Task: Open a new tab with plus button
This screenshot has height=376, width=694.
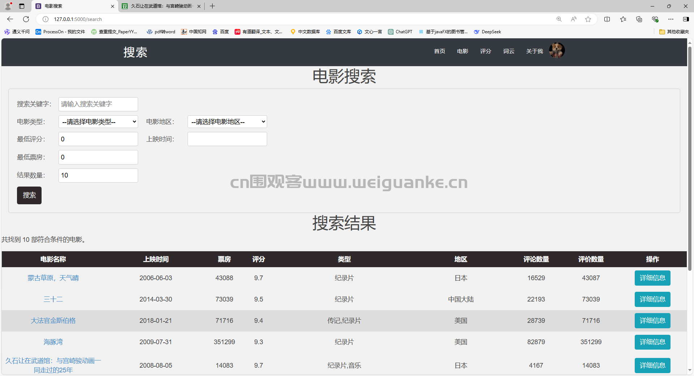Action: coord(212,6)
